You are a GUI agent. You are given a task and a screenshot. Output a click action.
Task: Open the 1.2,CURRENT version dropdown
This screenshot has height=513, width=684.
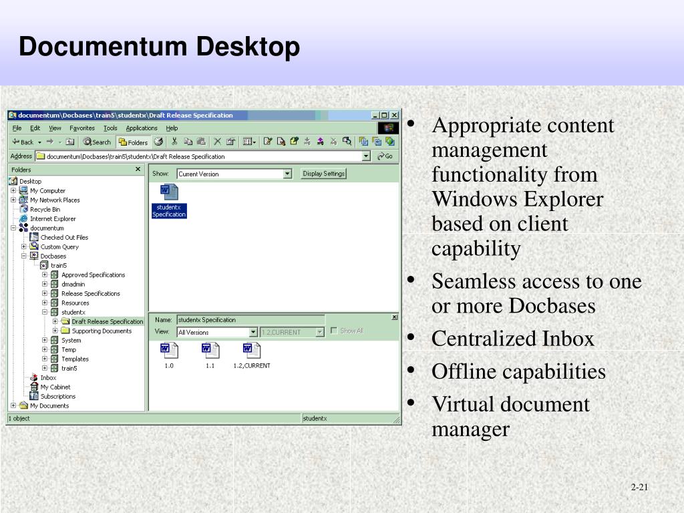coord(320,333)
